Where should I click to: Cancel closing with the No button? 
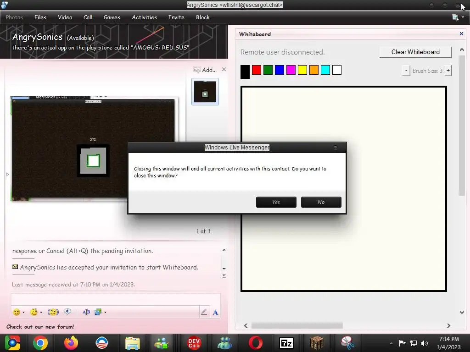pyautogui.click(x=321, y=202)
